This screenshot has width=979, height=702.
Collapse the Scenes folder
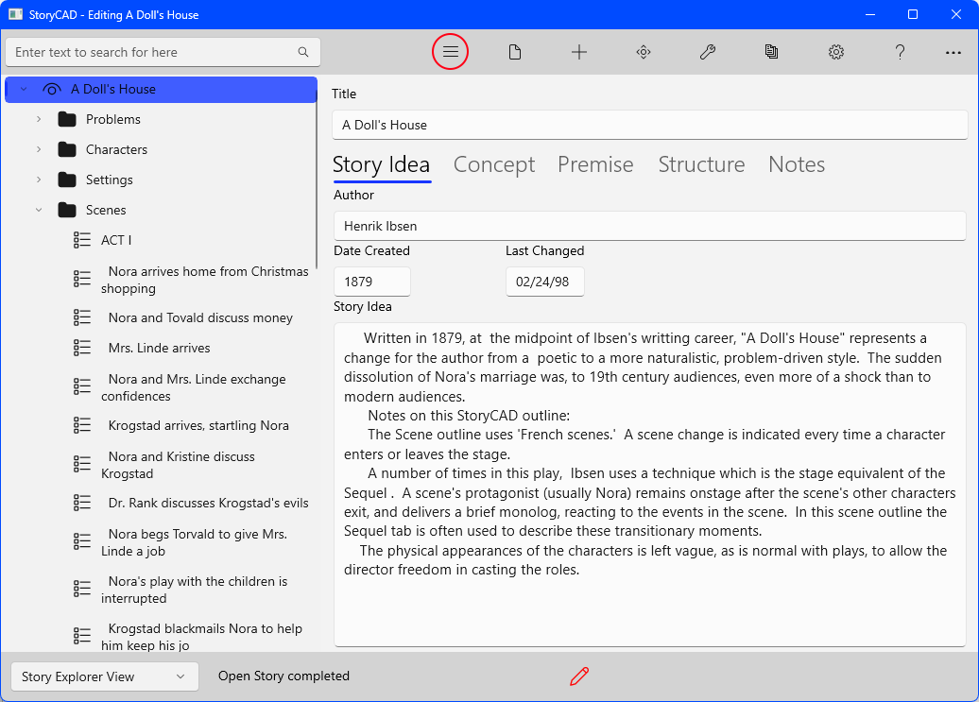point(39,210)
